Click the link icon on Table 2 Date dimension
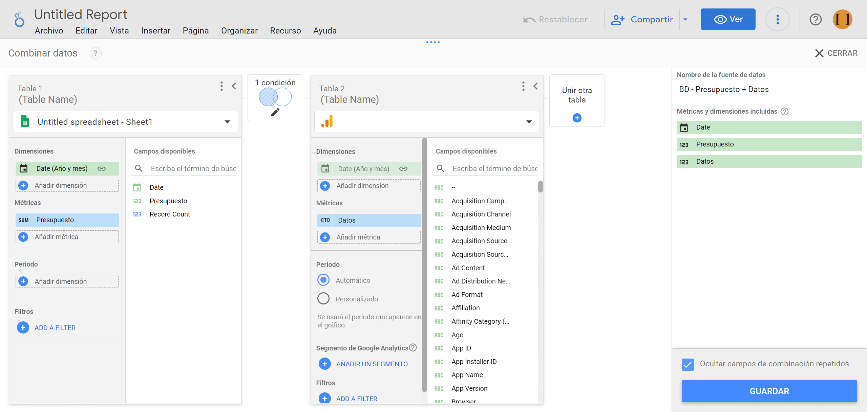The image size is (867, 412). pyautogui.click(x=403, y=169)
